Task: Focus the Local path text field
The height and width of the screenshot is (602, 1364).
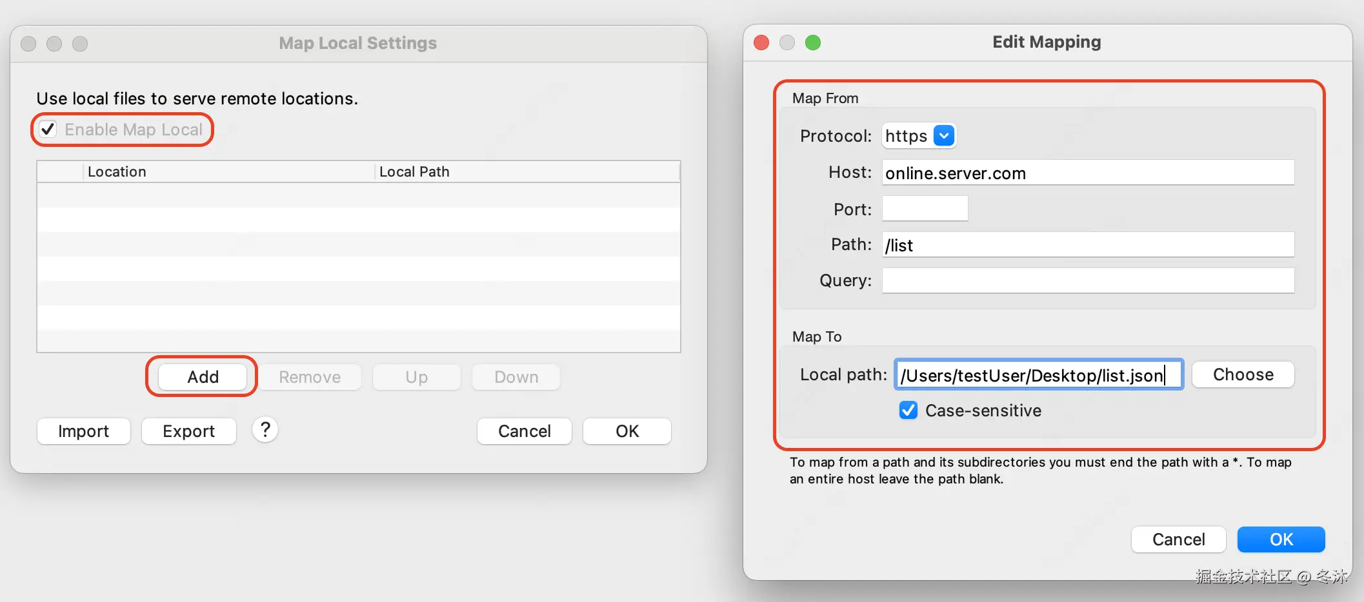Action: pyautogui.click(x=1038, y=375)
